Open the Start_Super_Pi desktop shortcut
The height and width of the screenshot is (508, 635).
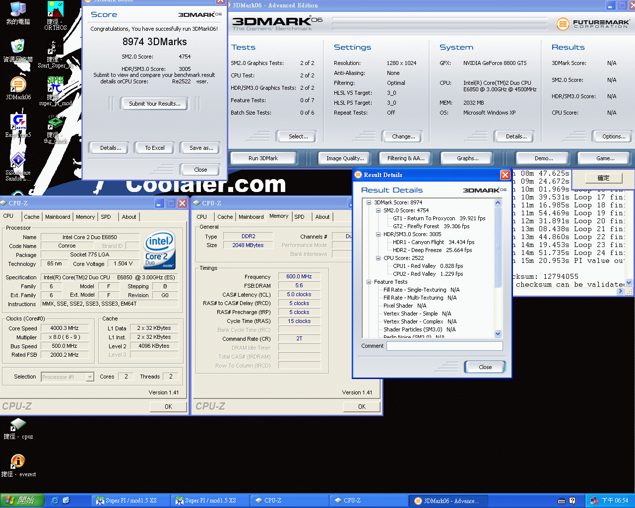pyautogui.click(x=56, y=54)
